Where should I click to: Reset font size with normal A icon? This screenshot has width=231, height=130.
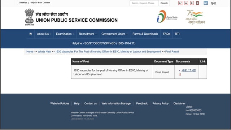tap(186, 3)
